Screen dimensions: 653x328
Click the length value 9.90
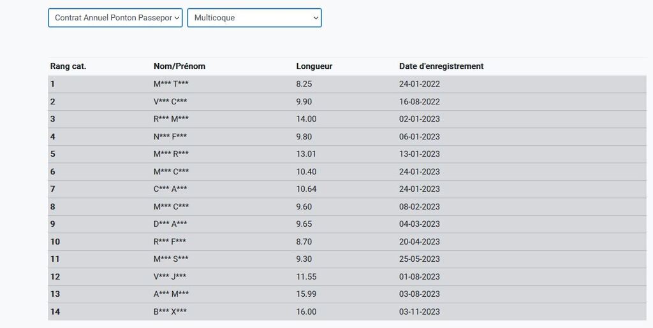coord(304,102)
